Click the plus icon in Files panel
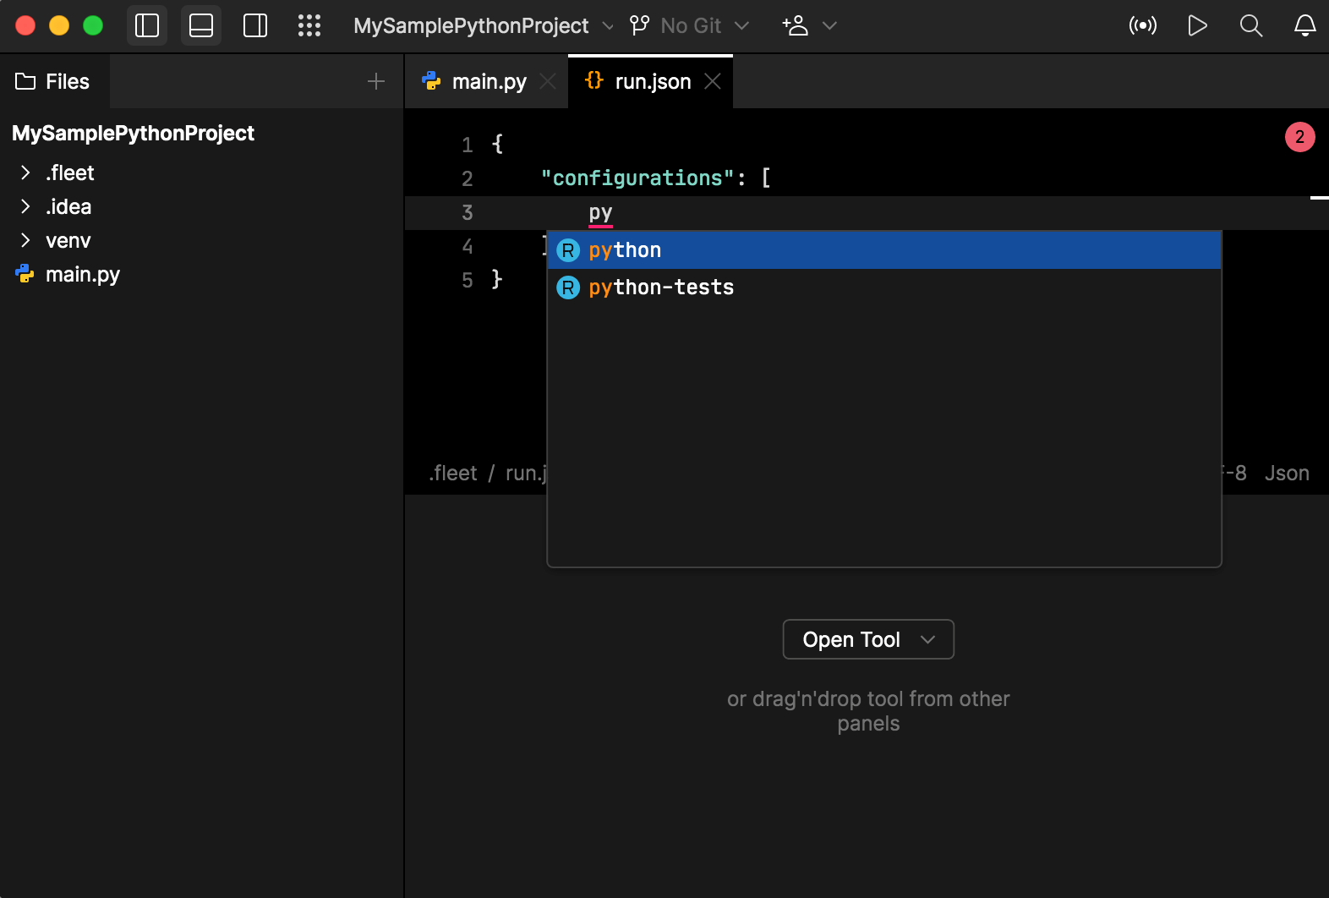The height and width of the screenshot is (898, 1329). tap(376, 81)
